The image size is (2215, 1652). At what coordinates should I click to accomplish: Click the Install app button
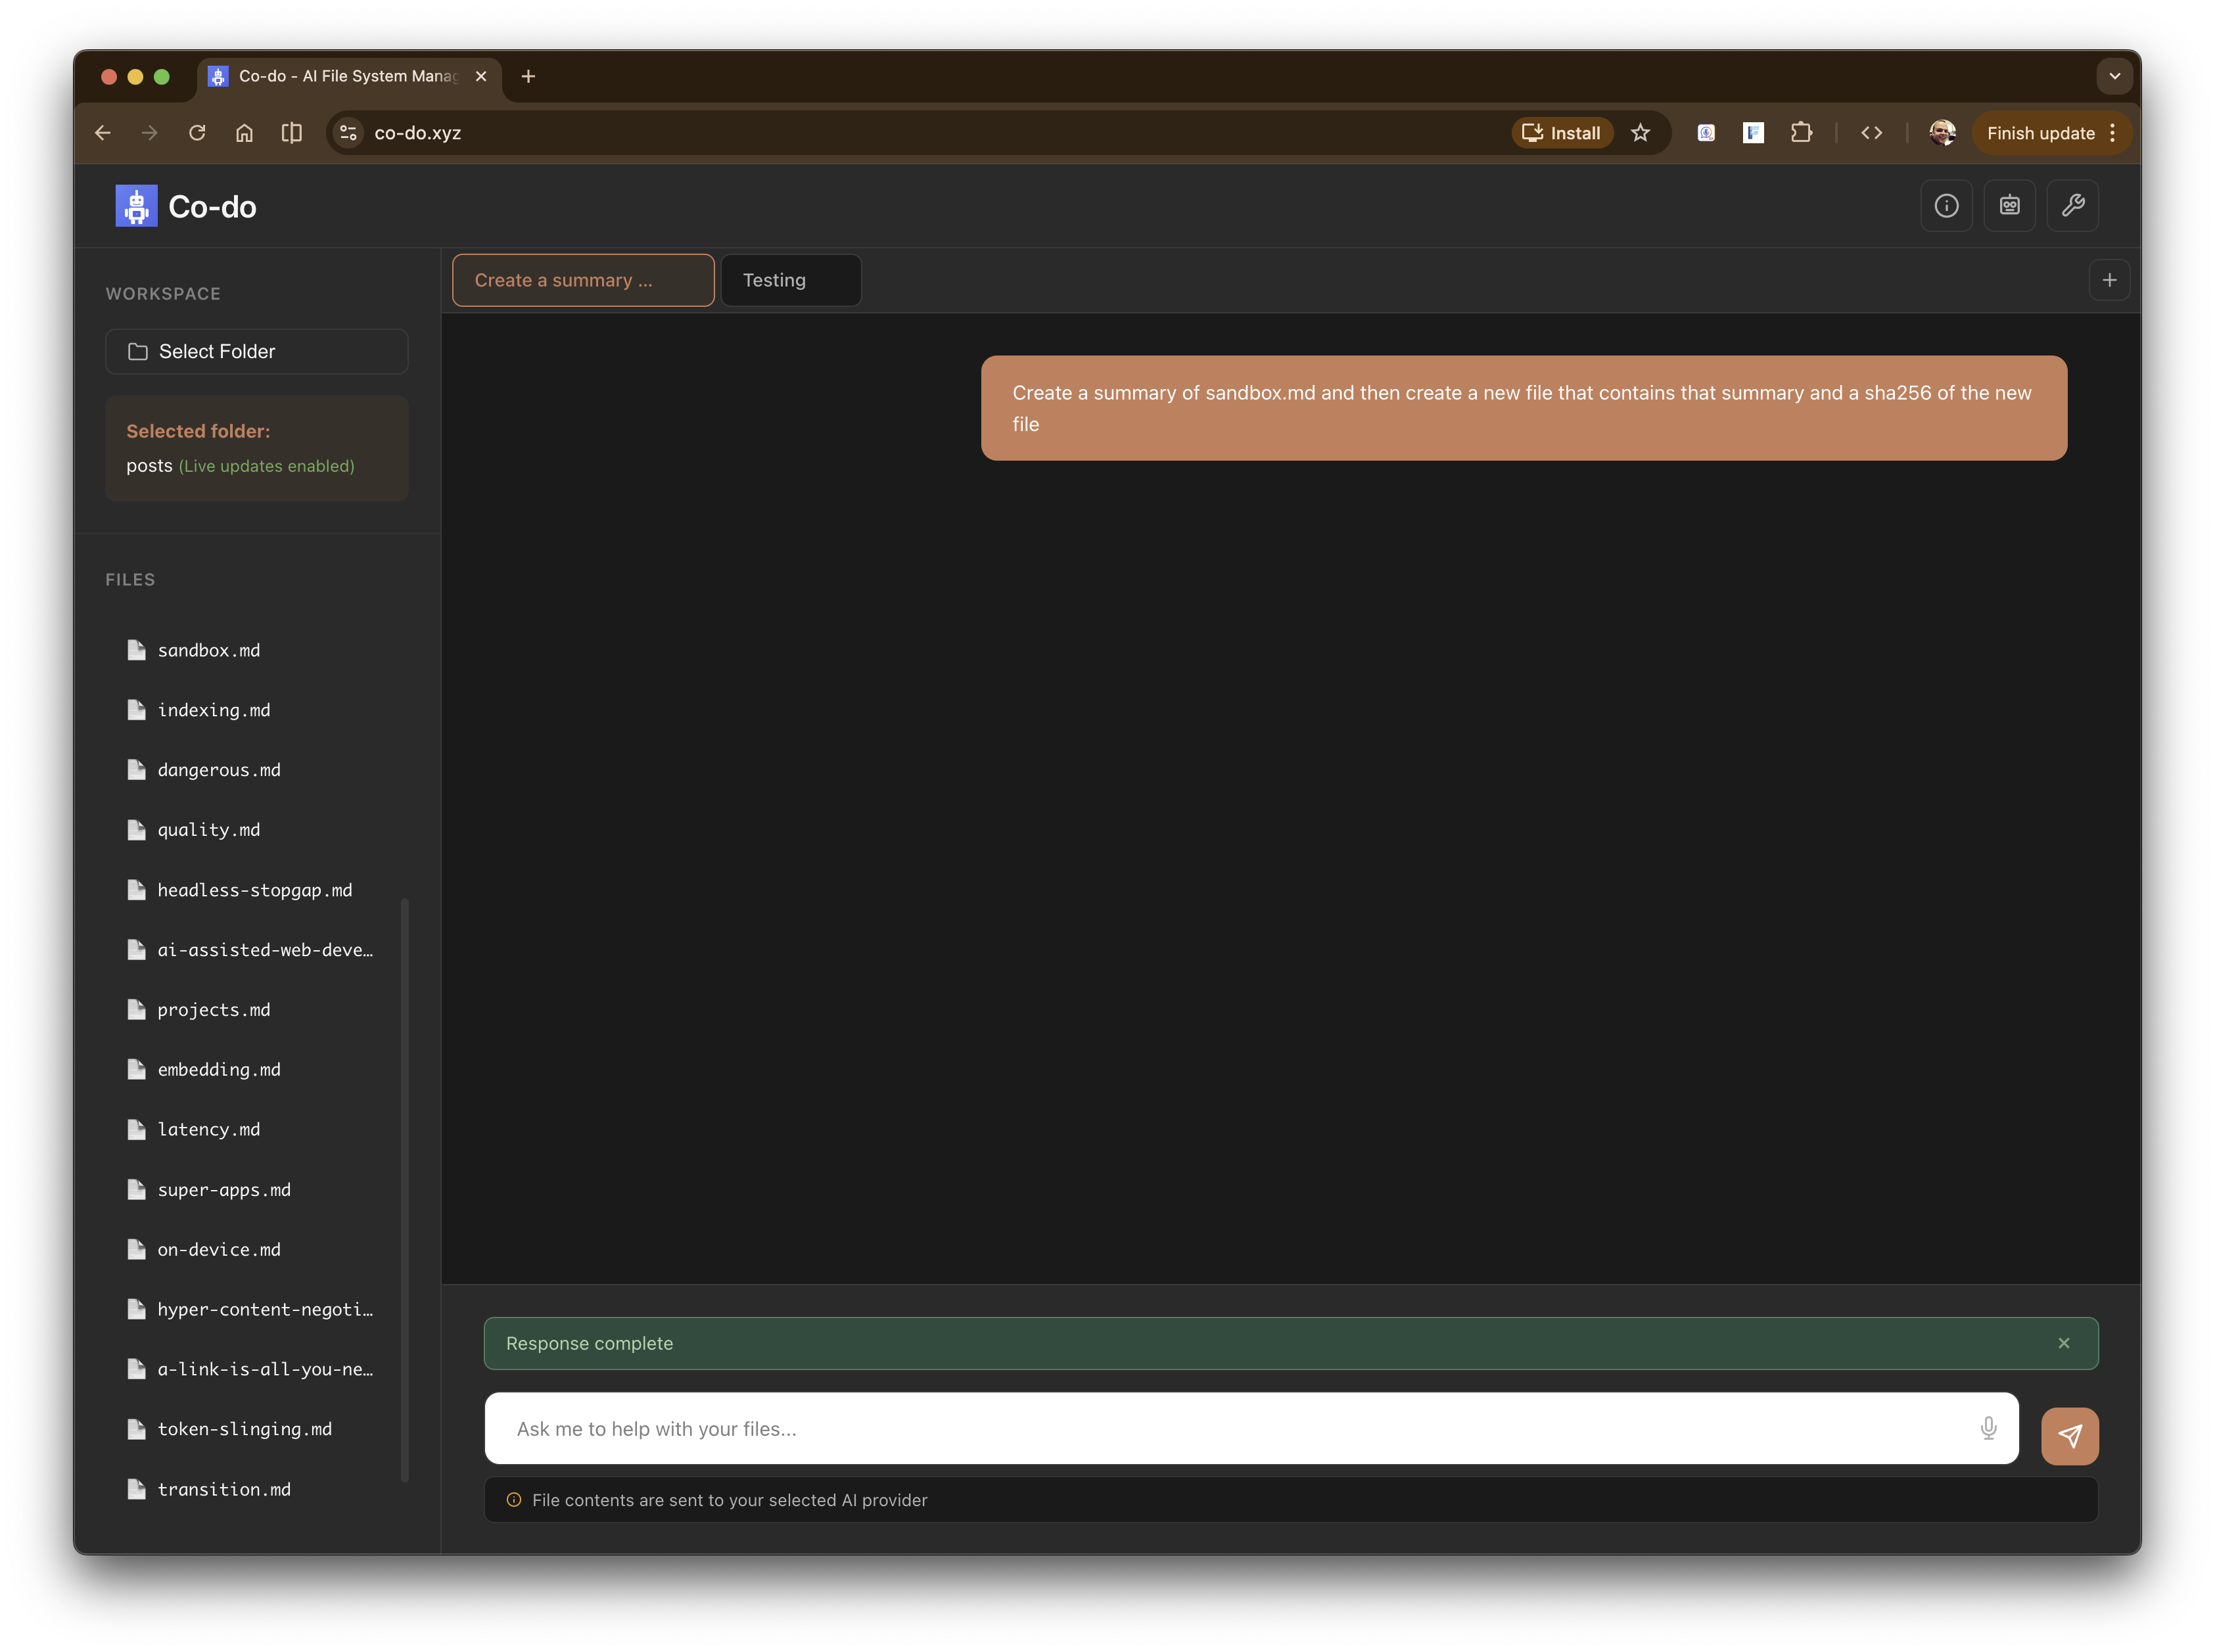pyautogui.click(x=1561, y=133)
